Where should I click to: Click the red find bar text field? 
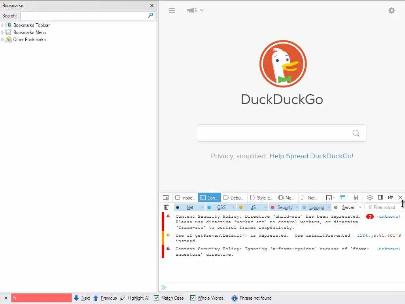point(41,298)
